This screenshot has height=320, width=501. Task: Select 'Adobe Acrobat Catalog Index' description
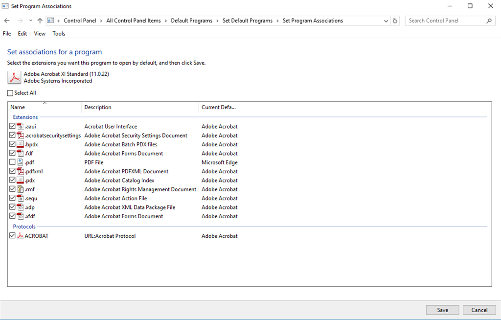point(119,180)
